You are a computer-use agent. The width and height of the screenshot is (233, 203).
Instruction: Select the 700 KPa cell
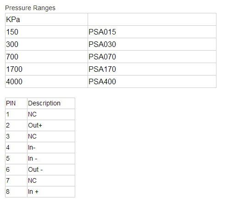(x=46, y=57)
